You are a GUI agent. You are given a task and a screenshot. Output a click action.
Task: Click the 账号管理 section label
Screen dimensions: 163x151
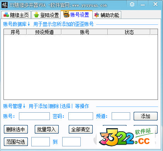12,106
